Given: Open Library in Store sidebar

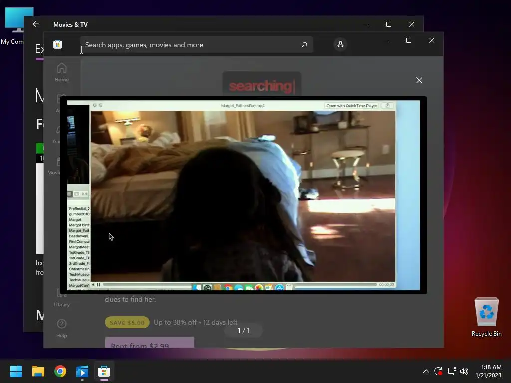Looking at the screenshot, I should tap(61, 298).
